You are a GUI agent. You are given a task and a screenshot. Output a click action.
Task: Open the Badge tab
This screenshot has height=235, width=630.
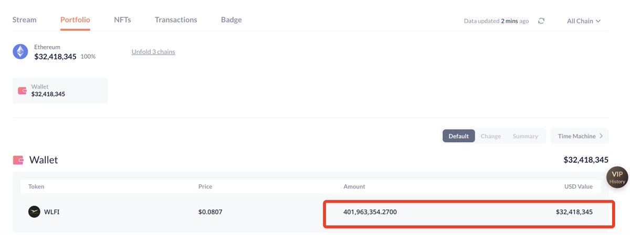pos(231,20)
